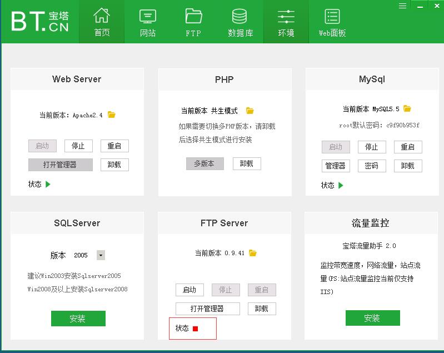
Task: Go to the 数据库 database tab
Action: 240,22
